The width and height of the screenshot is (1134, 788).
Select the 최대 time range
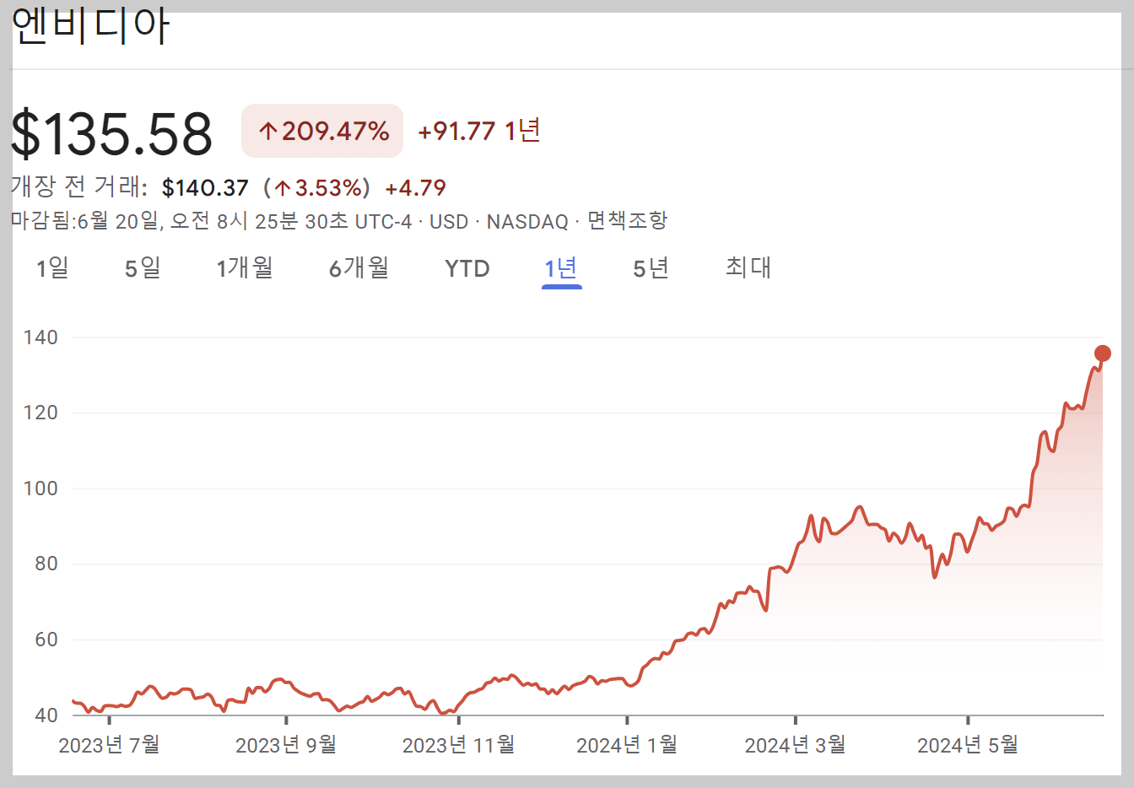pos(748,267)
